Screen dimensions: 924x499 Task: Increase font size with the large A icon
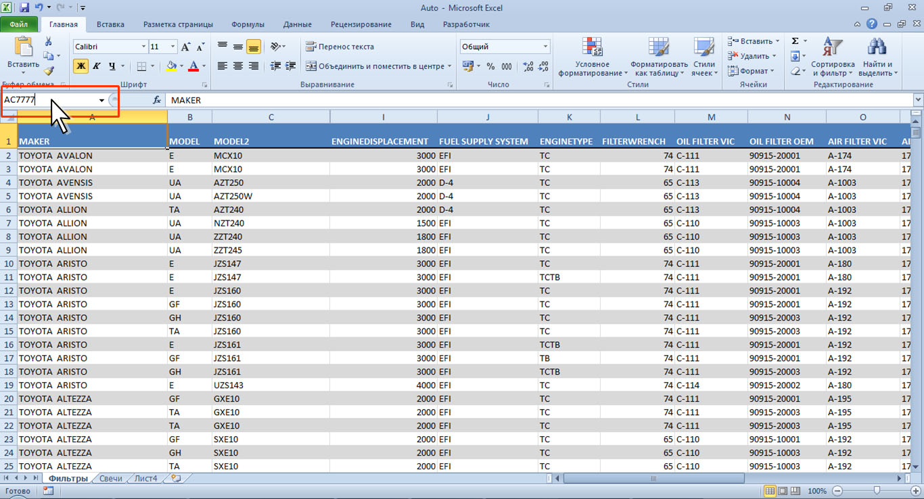tap(187, 47)
